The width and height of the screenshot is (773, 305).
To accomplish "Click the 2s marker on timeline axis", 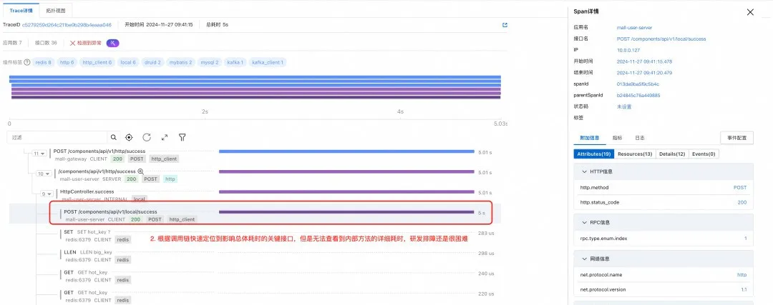I will coord(205,111).
